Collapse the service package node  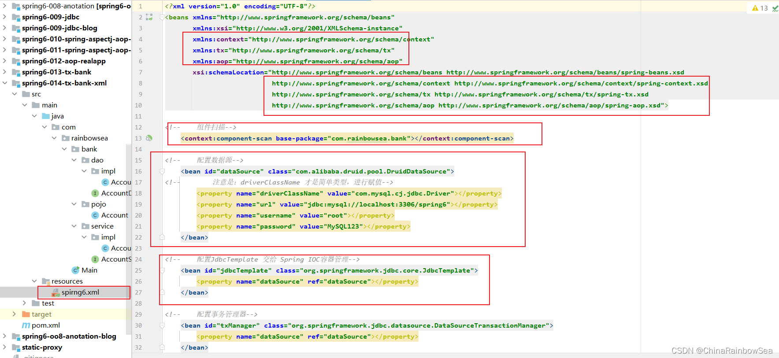pos(74,226)
